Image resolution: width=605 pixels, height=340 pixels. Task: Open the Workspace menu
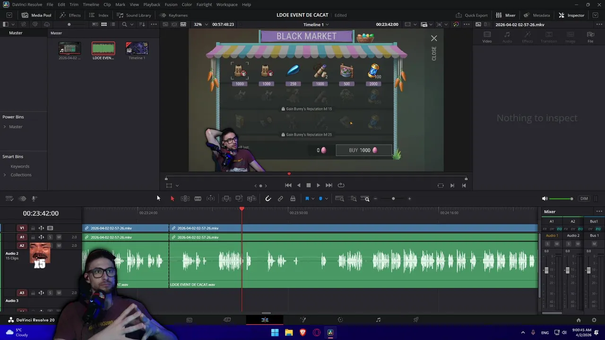pyautogui.click(x=227, y=4)
